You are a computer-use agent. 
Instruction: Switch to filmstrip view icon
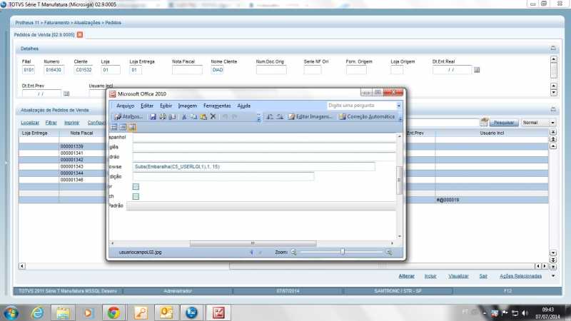click(123, 127)
